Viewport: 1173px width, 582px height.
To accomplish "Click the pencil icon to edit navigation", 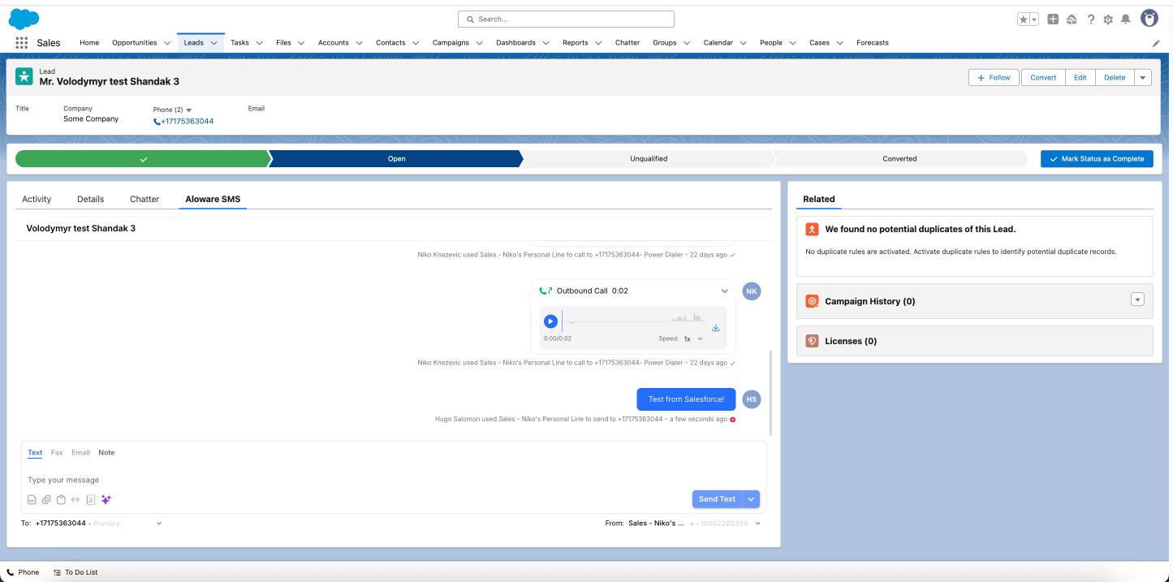I will coord(1156,43).
